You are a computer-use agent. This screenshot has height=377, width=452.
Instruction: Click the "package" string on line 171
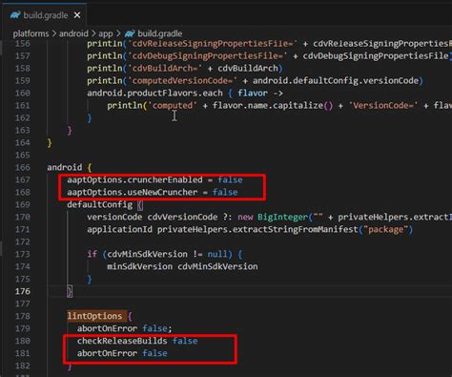(x=385, y=229)
